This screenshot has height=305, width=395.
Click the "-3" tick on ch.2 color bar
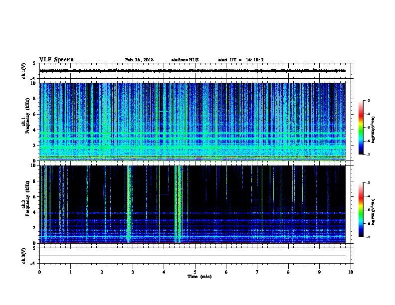(x=368, y=183)
